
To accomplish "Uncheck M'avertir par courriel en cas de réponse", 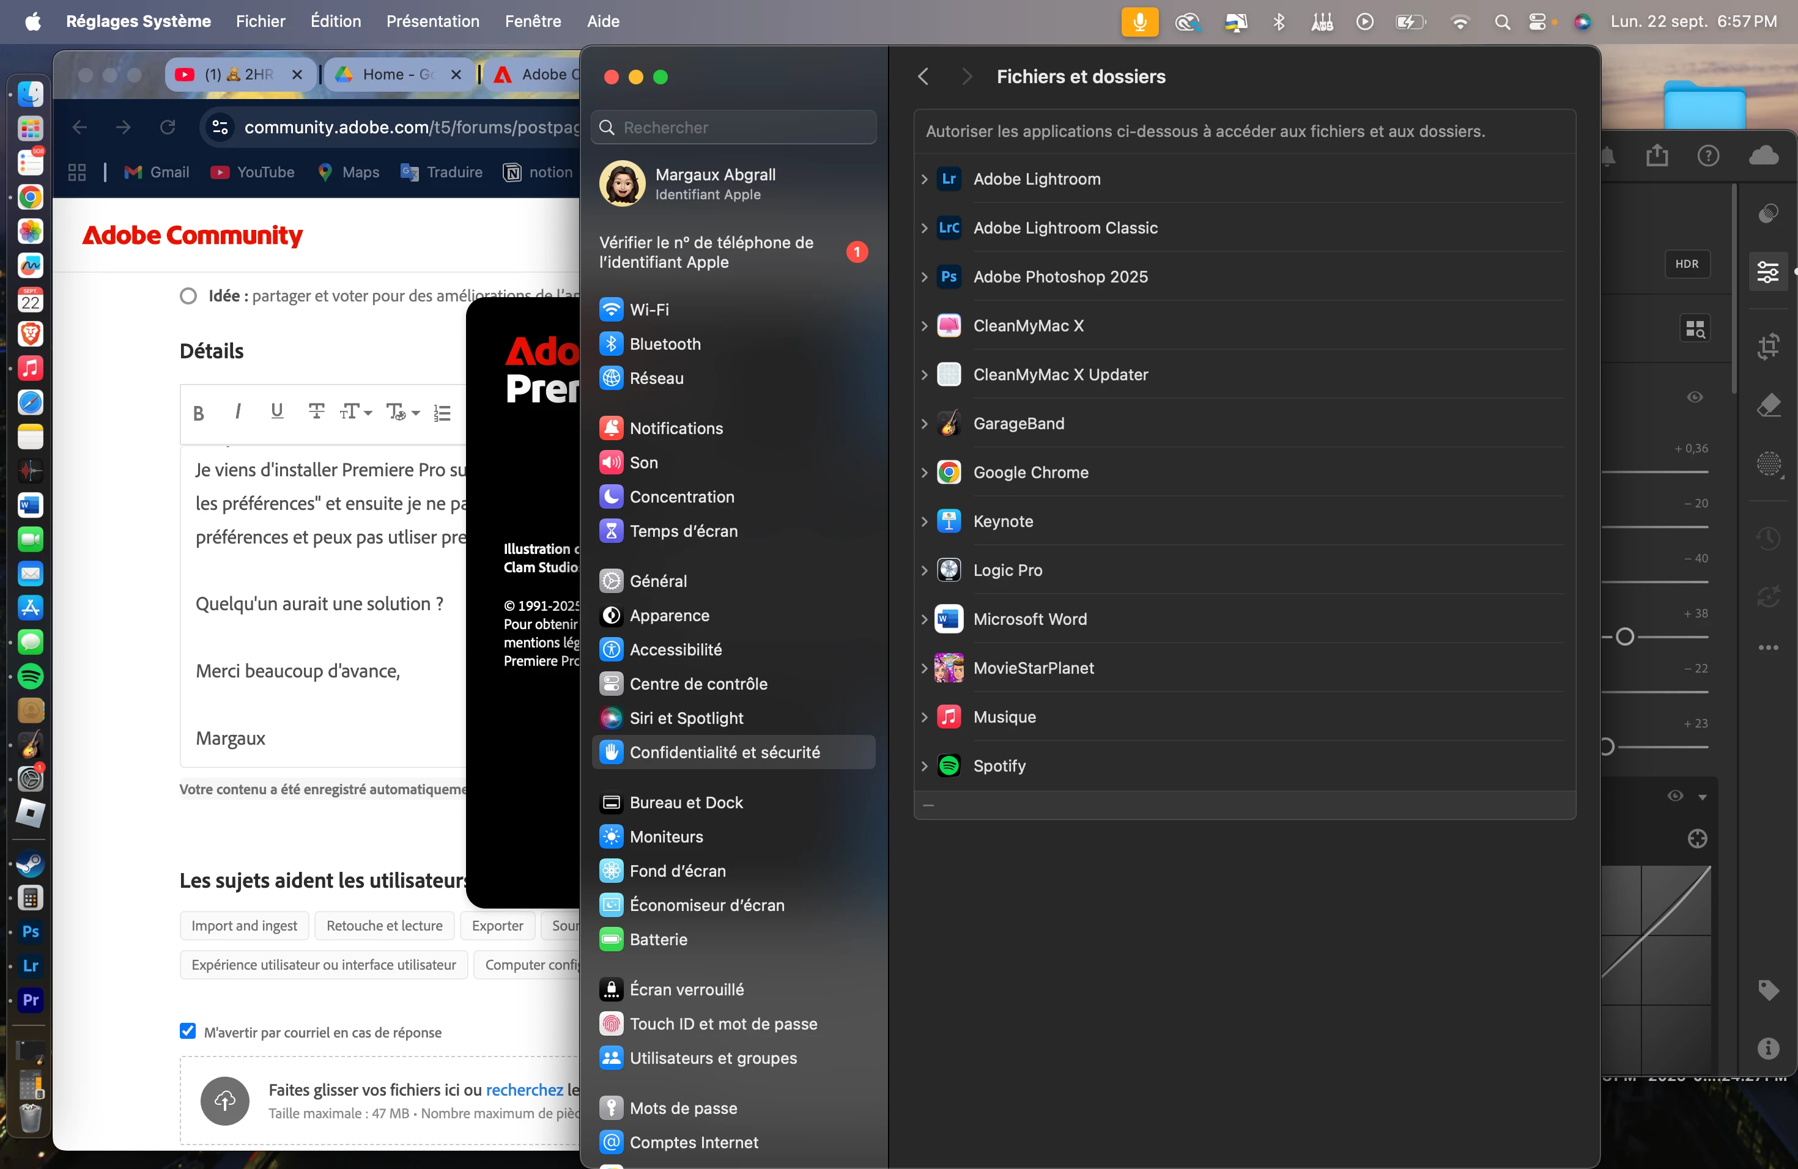I will coord(188,1031).
